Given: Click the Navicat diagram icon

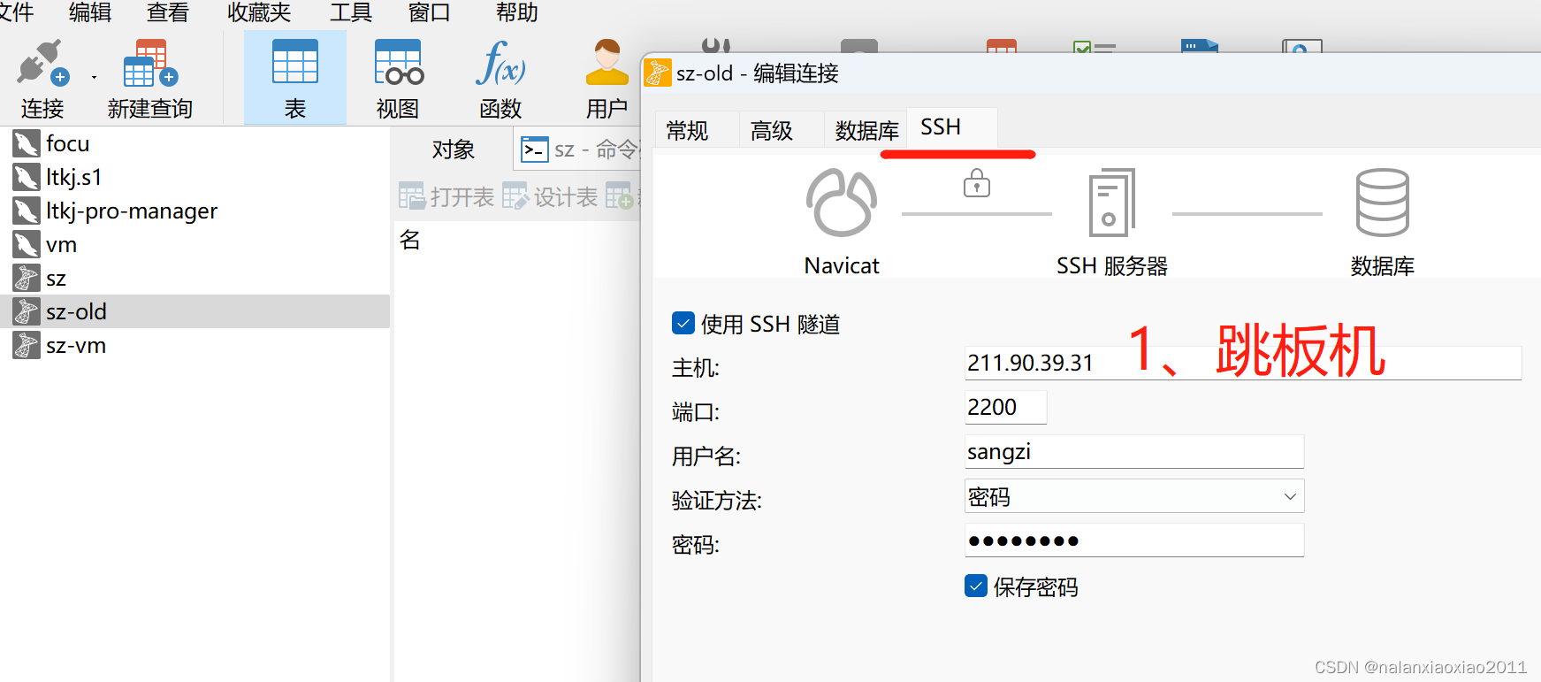Looking at the screenshot, I should (842, 203).
